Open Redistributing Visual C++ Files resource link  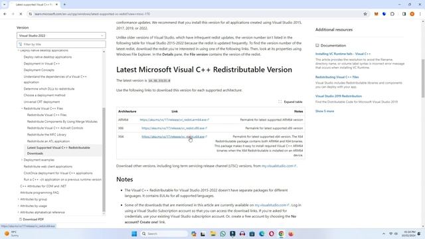click(x=337, y=77)
